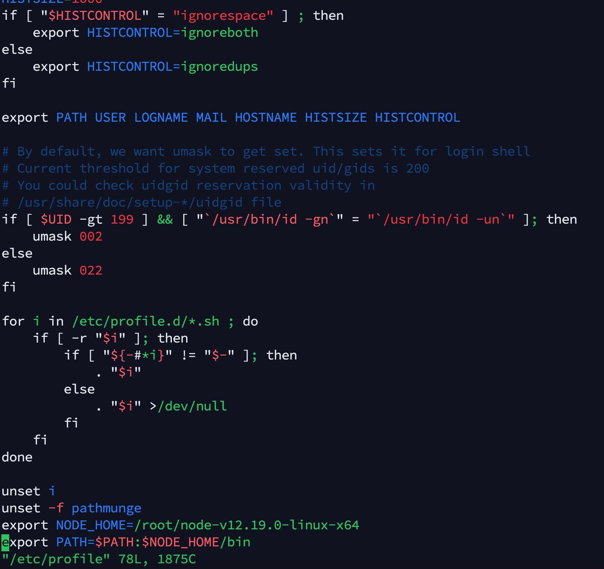604x569 pixels.
Task: Click USER in the export list
Action: tap(110, 117)
